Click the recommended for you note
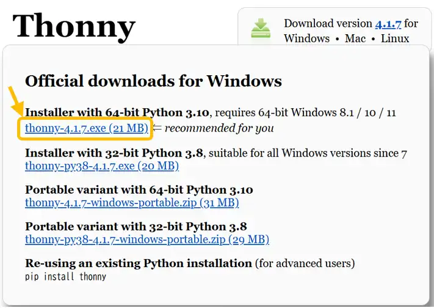The image size is (434, 308). 219,128
